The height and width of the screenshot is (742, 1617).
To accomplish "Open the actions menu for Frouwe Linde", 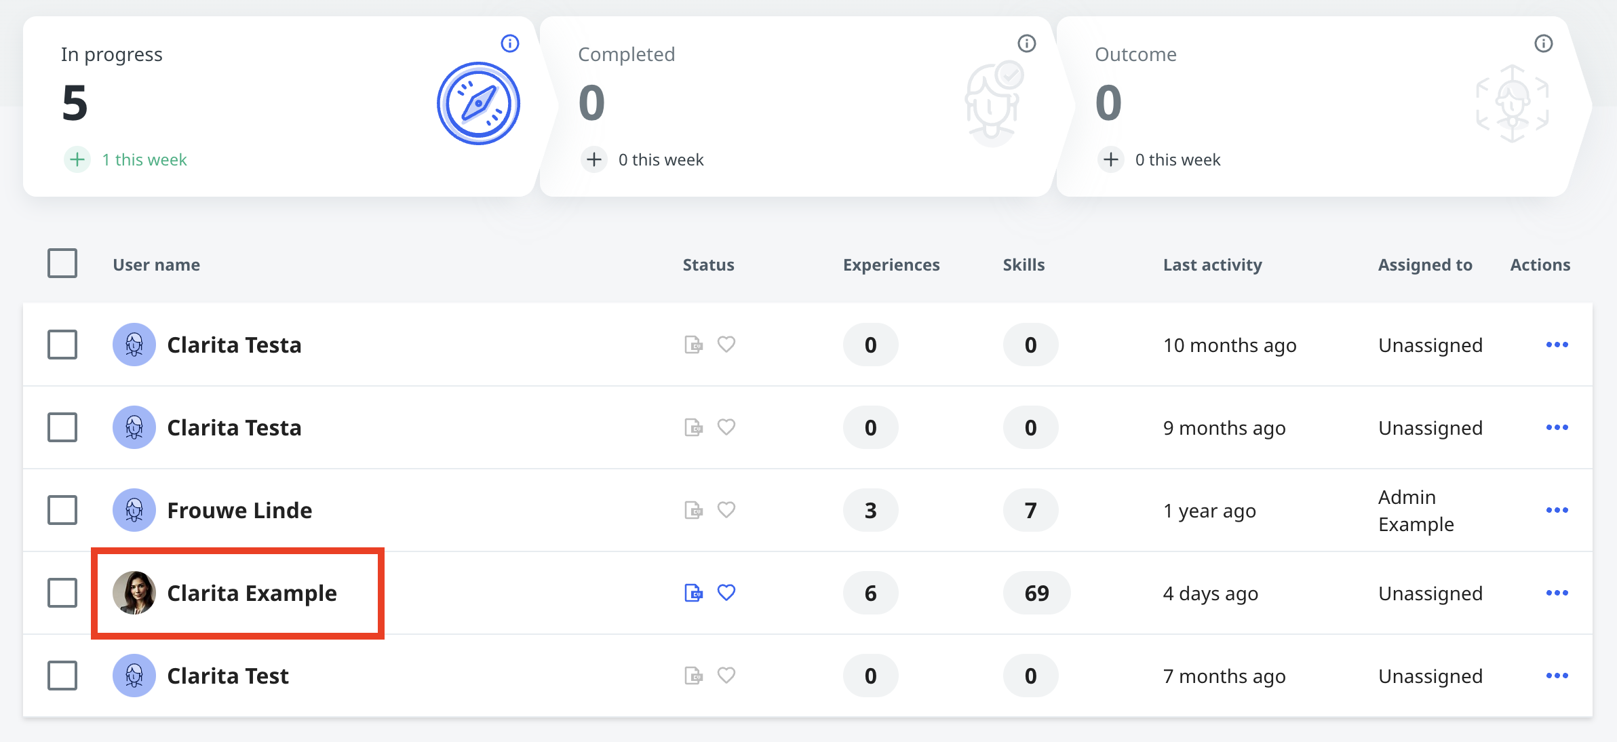I will (1557, 510).
